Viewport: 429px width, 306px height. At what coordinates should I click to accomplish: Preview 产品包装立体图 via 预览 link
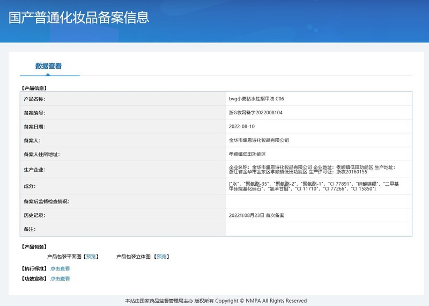tap(162, 257)
